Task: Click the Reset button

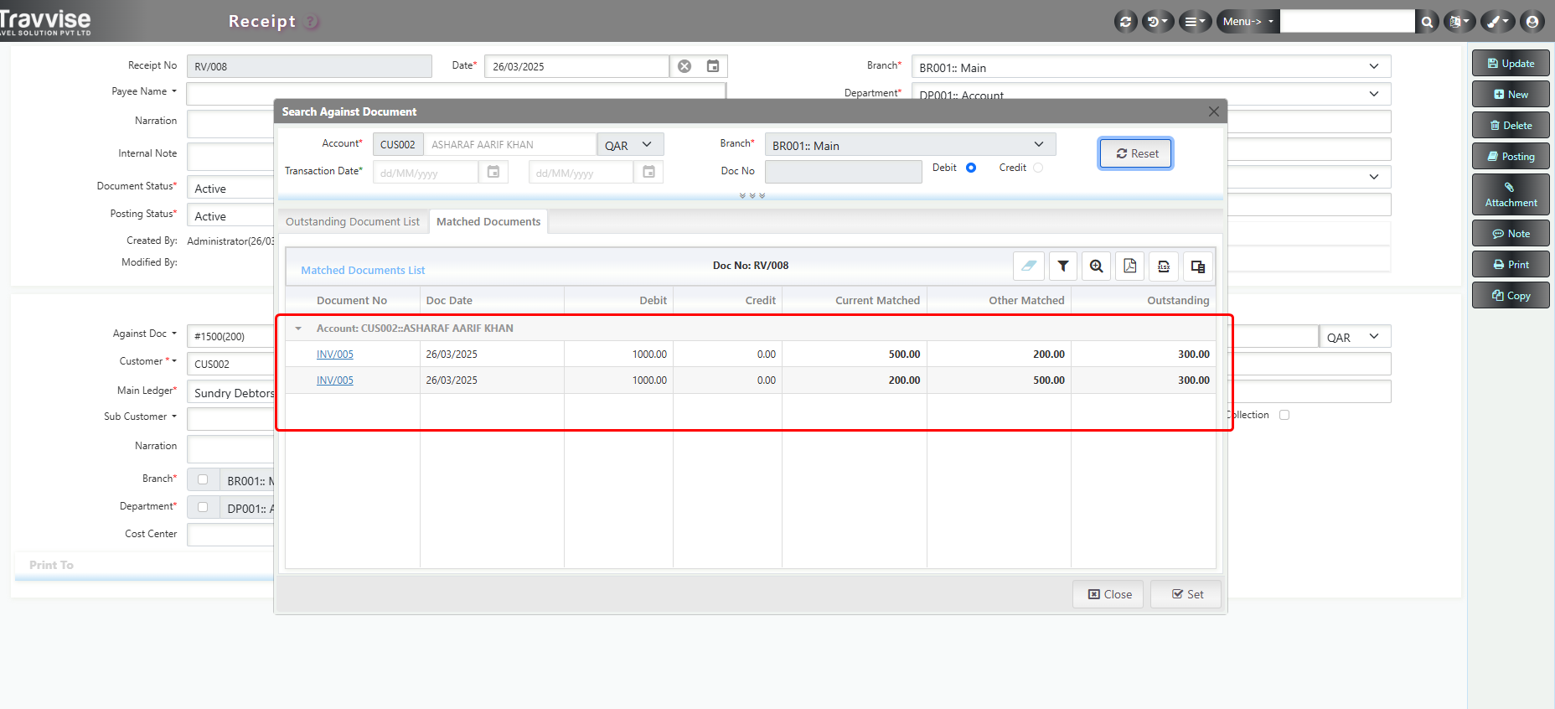Action: click(x=1136, y=153)
